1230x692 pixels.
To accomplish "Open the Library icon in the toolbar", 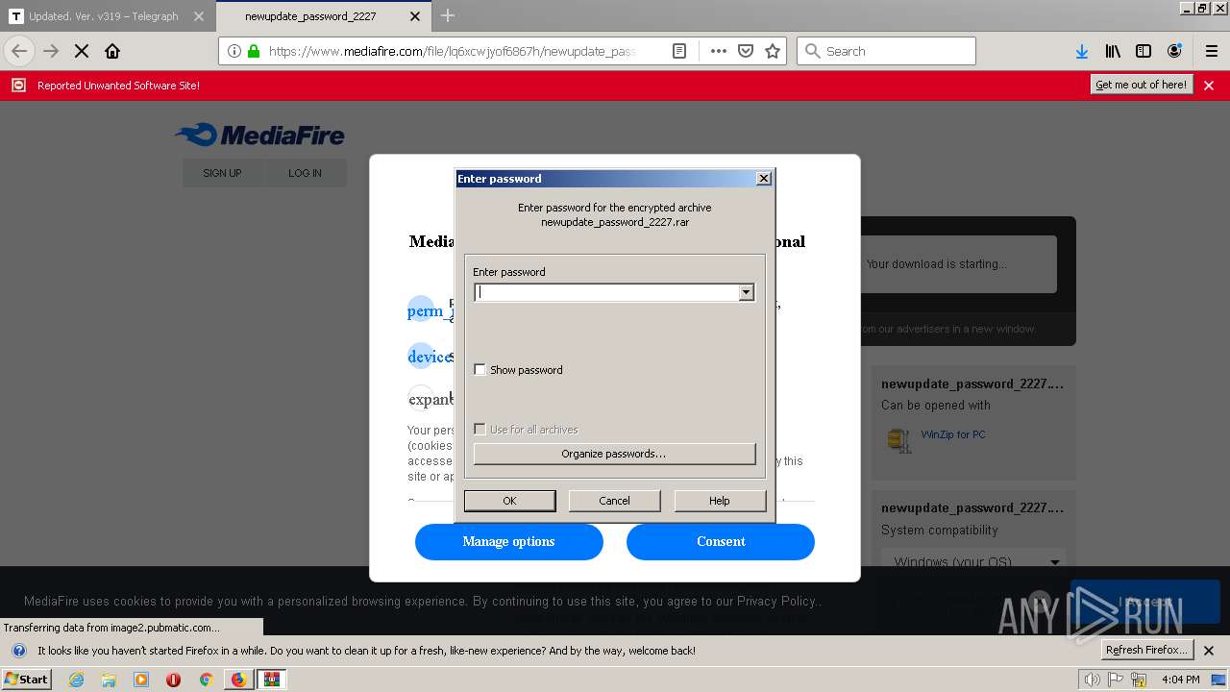I will (x=1113, y=51).
